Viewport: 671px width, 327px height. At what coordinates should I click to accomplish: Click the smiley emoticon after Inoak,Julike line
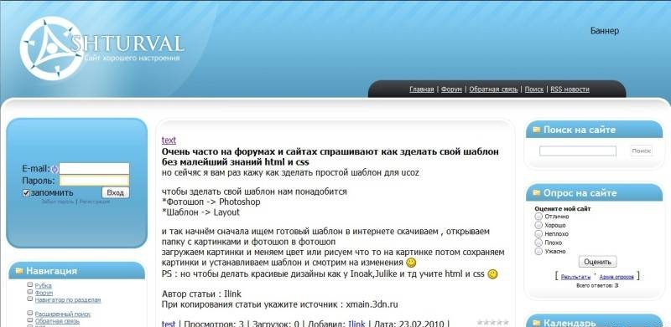tap(492, 274)
